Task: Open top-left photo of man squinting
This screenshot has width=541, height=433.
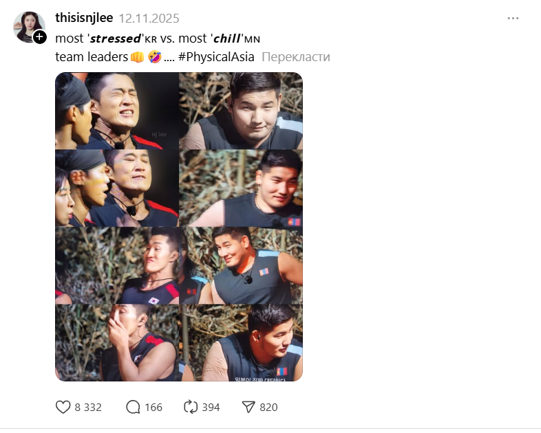Action: click(x=117, y=111)
